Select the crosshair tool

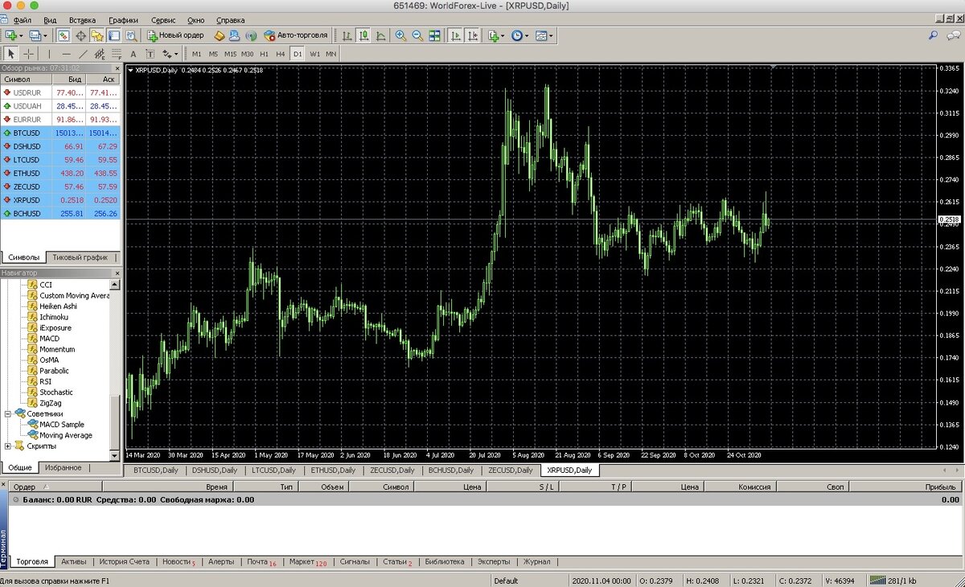pos(29,54)
